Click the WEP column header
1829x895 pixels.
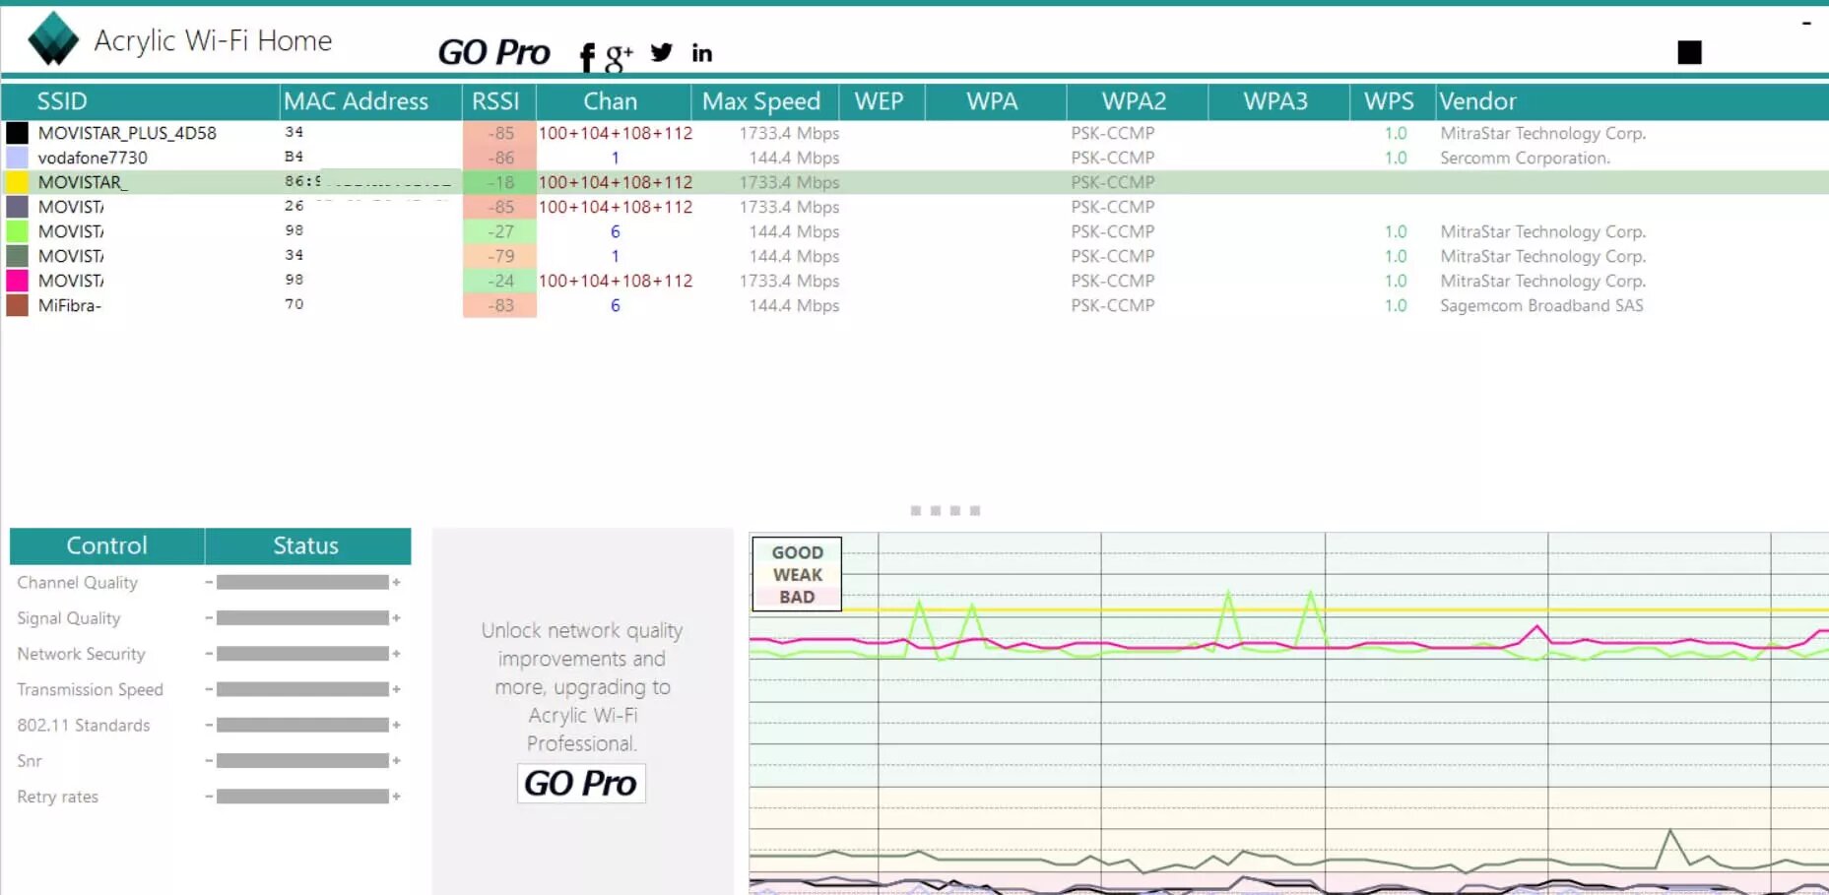click(882, 101)
